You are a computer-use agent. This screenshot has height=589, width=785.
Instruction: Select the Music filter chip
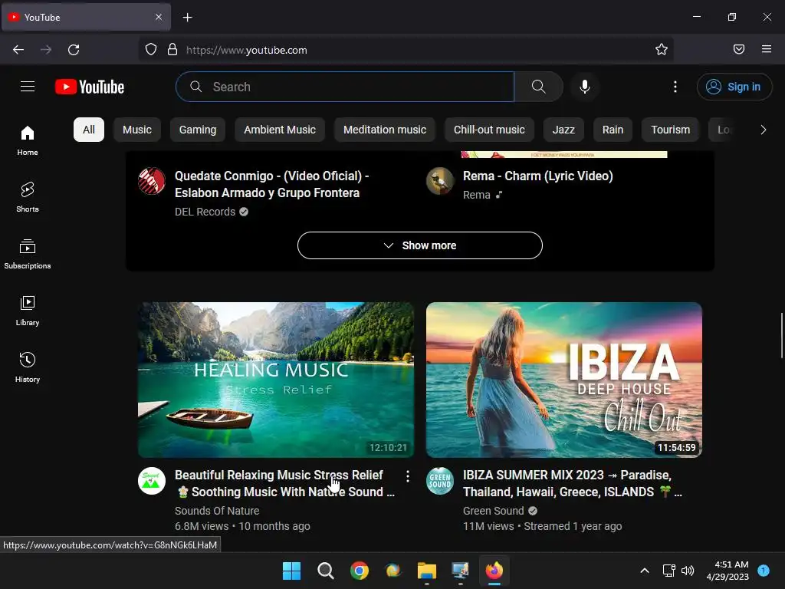tap(137, 130)
